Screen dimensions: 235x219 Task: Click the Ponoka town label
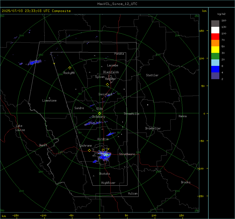click(119, 54)
